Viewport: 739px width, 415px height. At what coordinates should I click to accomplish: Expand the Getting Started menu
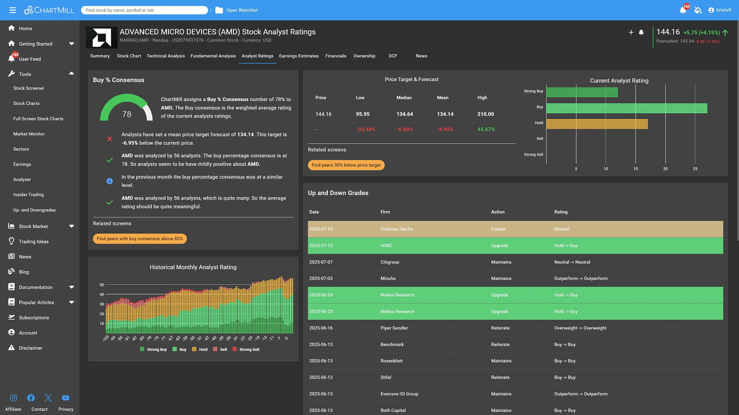72,44
